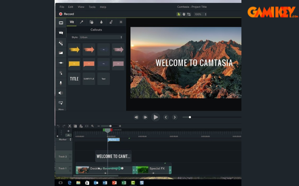
Task: Open Voice Narration microphone icon
Action: pos(61,83)
